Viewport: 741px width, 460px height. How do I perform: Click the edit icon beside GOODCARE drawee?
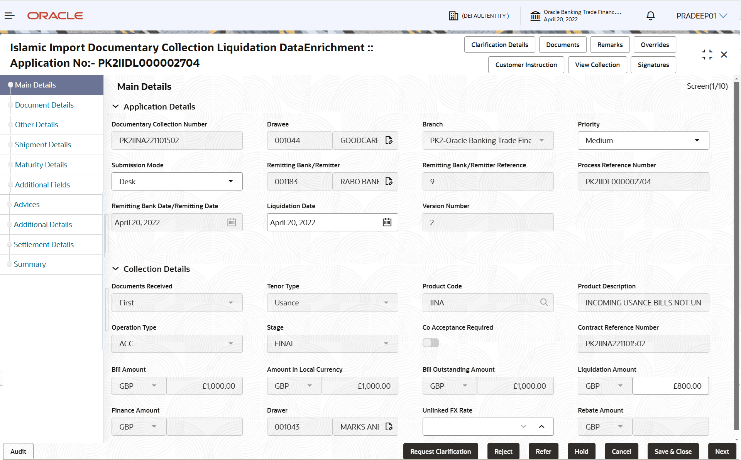(389, 140)
